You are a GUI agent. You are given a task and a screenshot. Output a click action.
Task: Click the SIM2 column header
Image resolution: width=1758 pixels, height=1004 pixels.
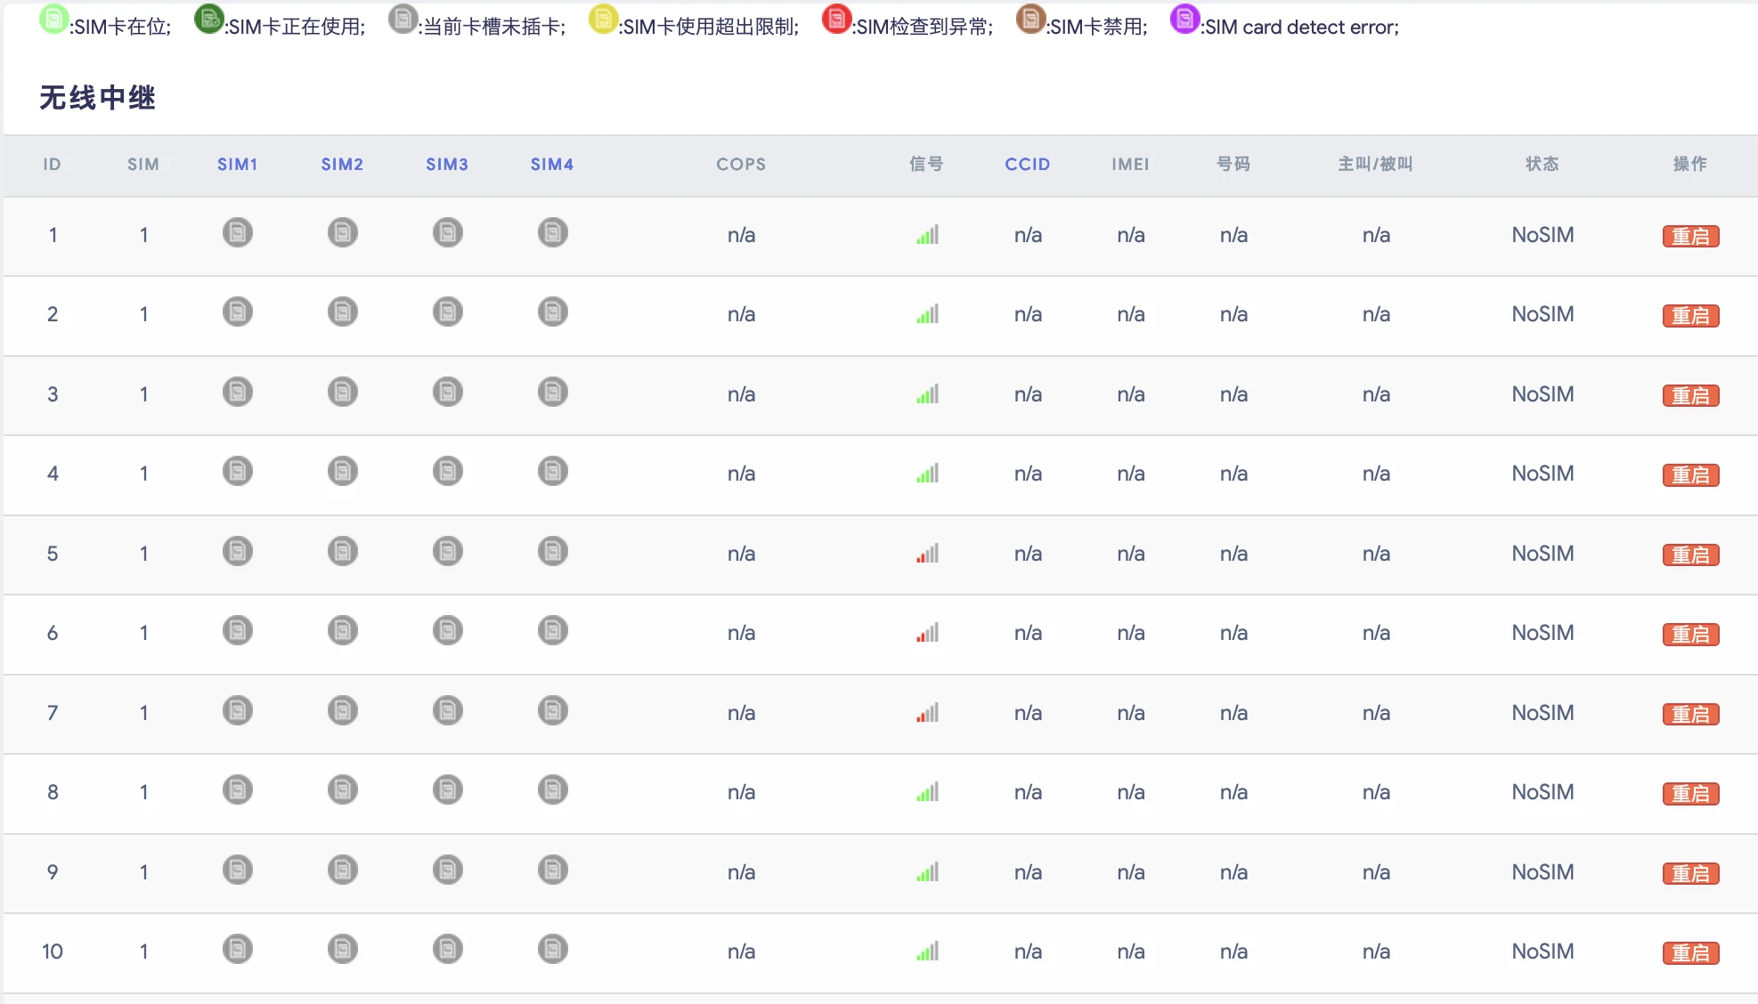click(x=342, y=164)
